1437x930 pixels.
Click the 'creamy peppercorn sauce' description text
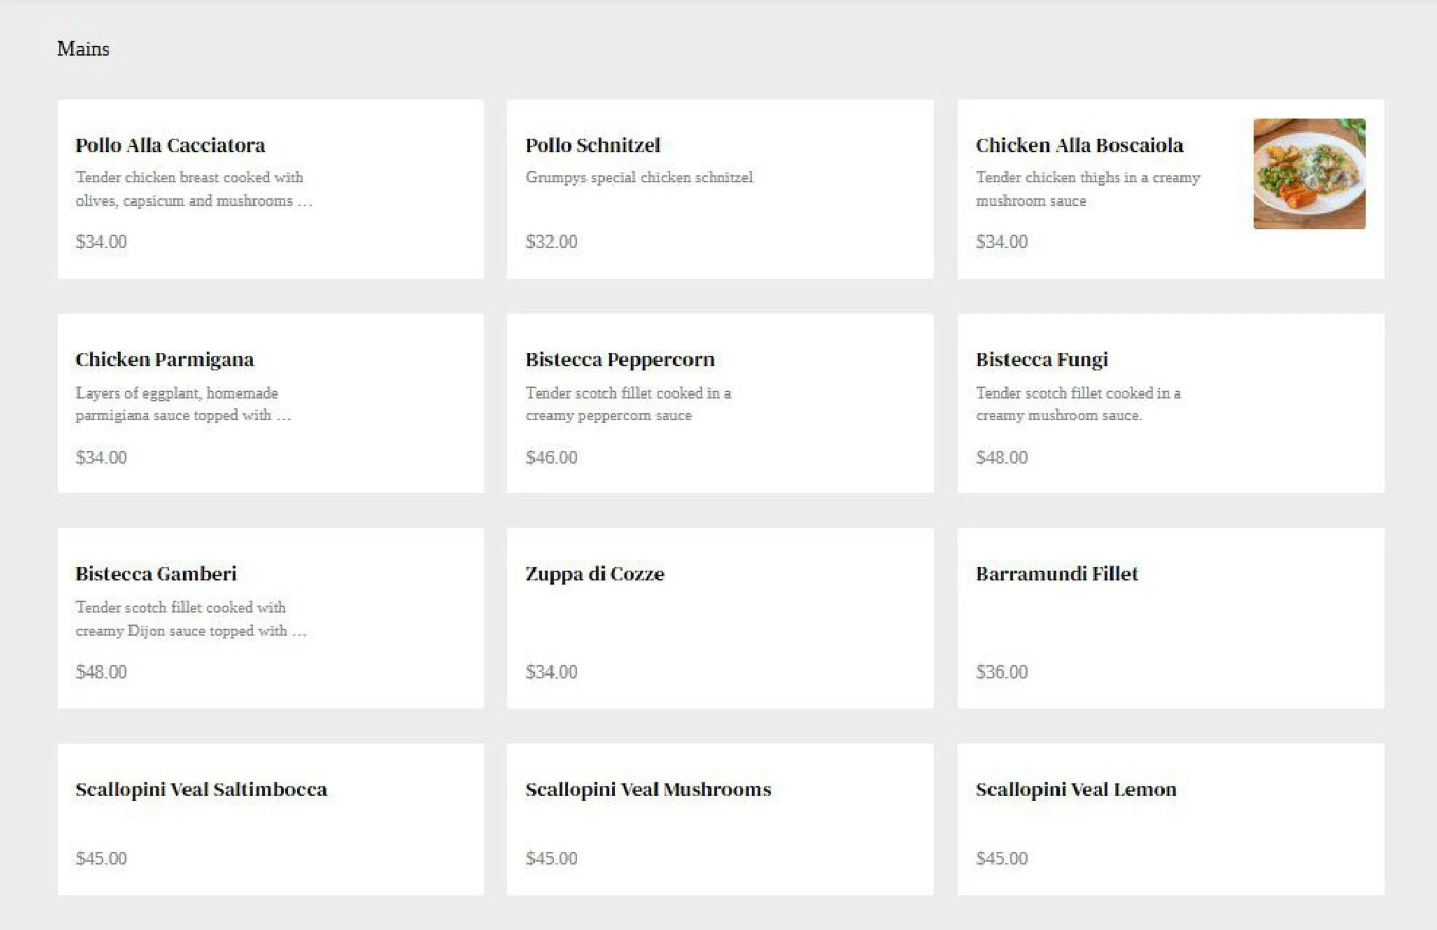tap(608, 415)
